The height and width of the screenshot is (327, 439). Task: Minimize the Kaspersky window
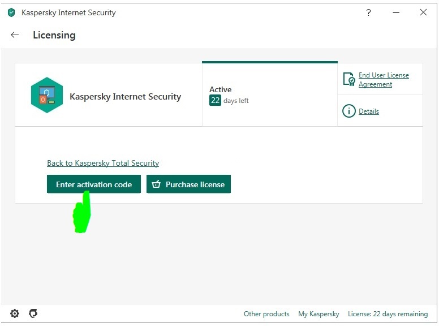[396, 12]
